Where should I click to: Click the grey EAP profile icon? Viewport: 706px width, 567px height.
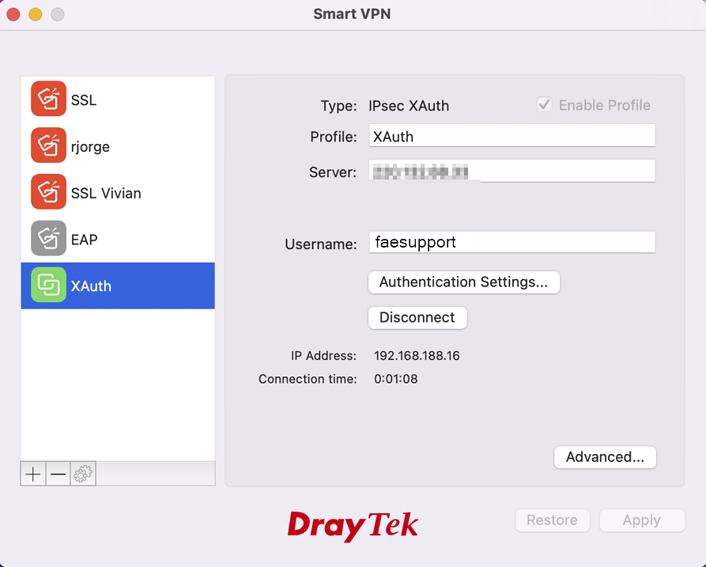pyautogui.click(x=49, y=238)
